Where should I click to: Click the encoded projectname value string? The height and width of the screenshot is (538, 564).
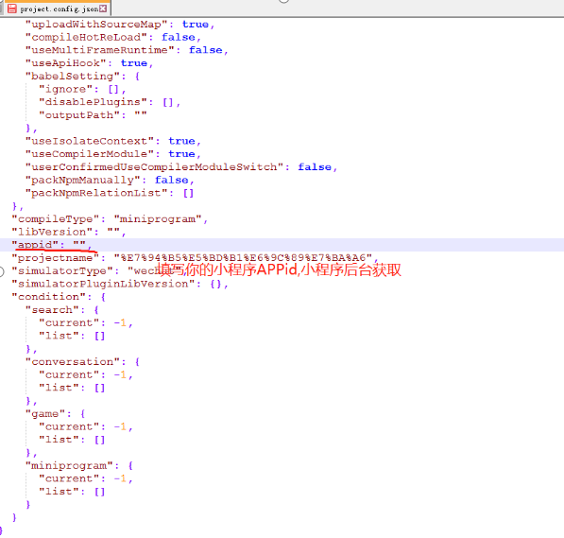pyautogui.click(x=243, y=258)
